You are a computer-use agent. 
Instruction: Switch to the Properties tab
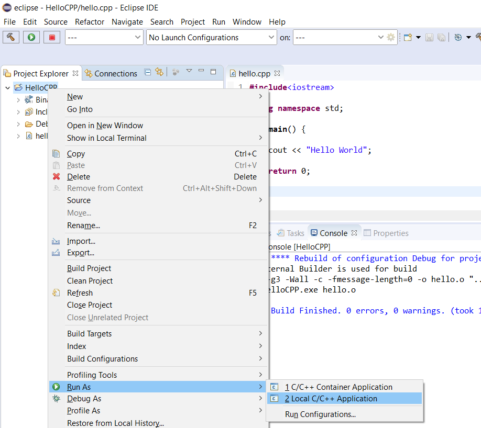tap(386, 233)
